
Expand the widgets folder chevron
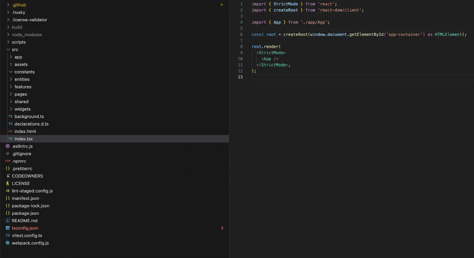coord(11,109)
